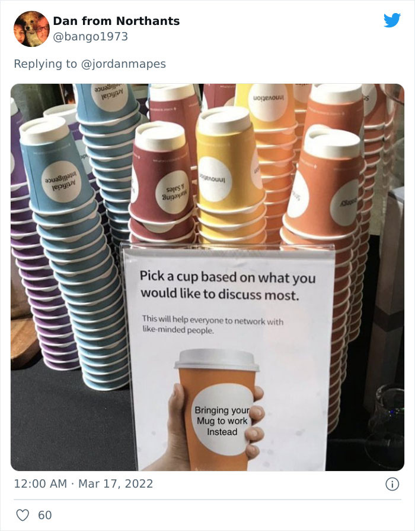The height and width of the screenshot is (531, 415).
Task: Click the display name Dan from Northants
Action: pyautogui.click(x=116, y=21)
